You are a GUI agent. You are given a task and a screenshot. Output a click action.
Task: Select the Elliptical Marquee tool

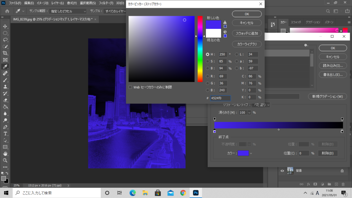point(5,33)
